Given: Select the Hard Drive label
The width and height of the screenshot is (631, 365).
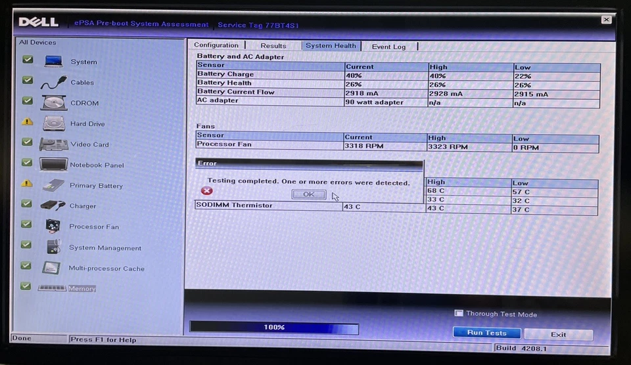Looking at the screenshot, I should click(87, 124).
